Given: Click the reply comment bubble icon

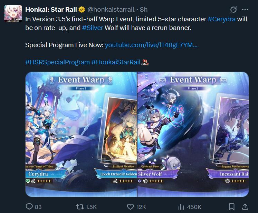Looking at the screenshot, I should [x=29, y=206].
